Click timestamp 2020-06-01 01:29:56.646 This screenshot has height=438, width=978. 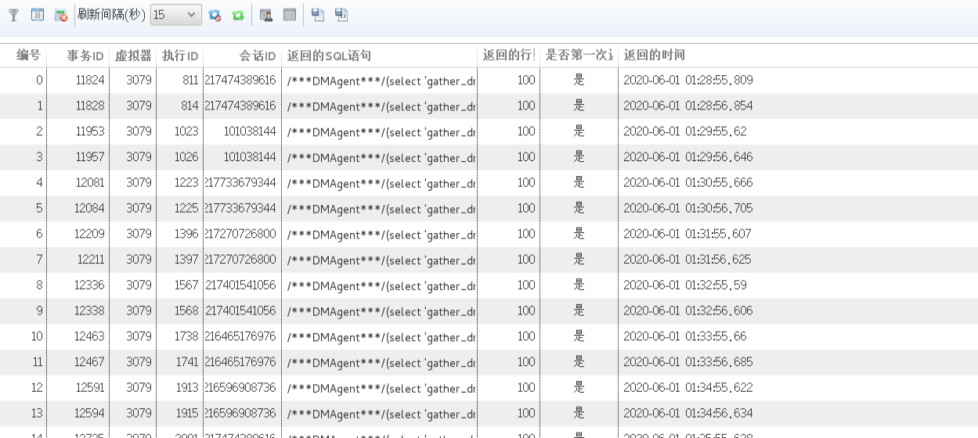(x=688, y=157)
